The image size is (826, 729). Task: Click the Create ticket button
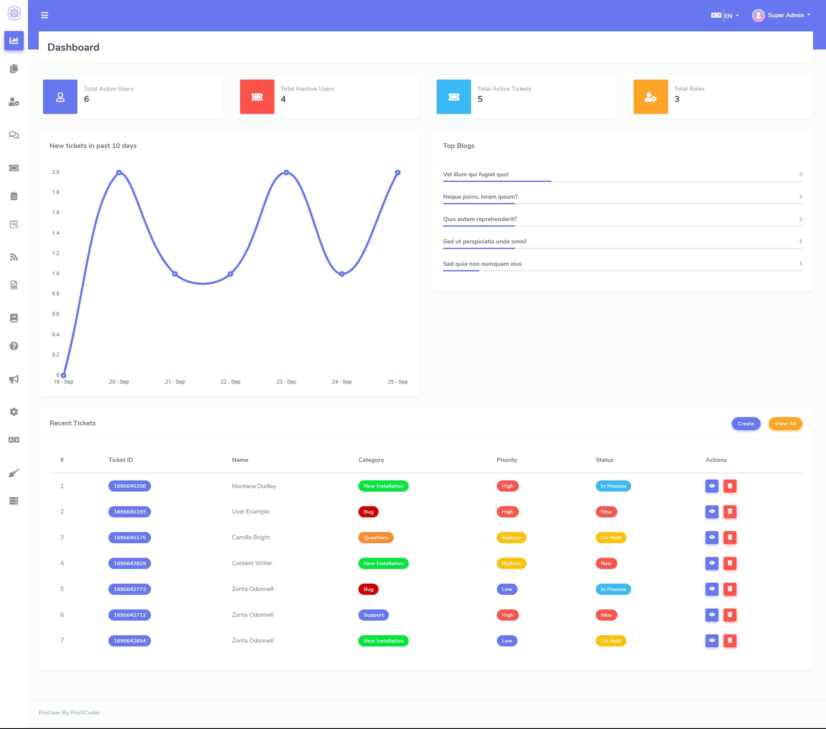click(x=746, y=424)
